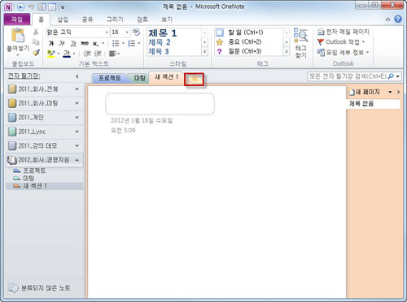The width and height of the screenshot is (407, 302).
Task: Switch to the 그리기 ribbon tab
Action: click(115, 19)
